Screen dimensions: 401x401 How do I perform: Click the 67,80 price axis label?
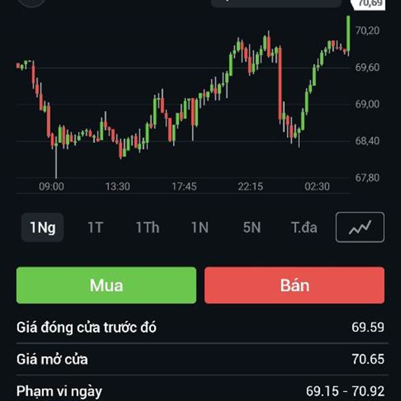pos(367,178)
